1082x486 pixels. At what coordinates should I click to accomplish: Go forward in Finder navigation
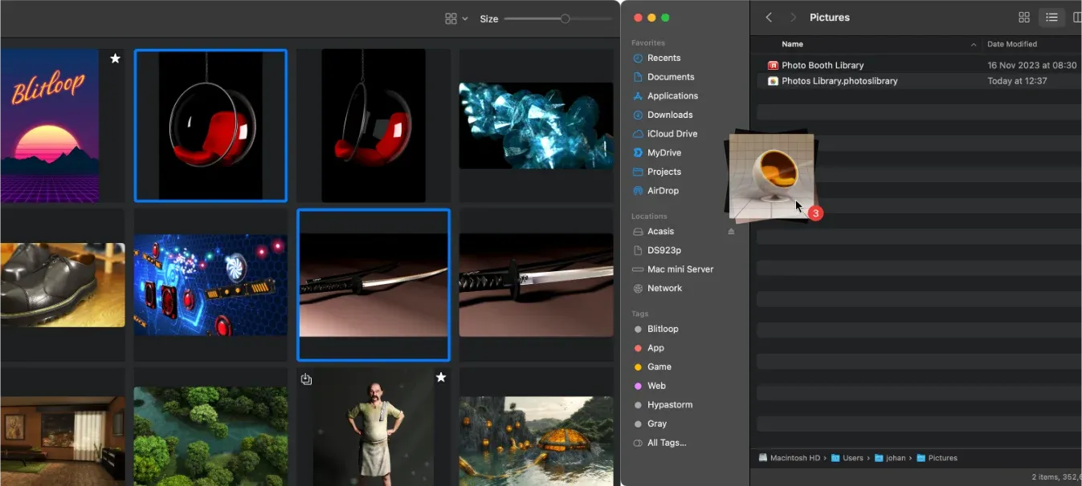pyautogui.click(x=793, y=17)
